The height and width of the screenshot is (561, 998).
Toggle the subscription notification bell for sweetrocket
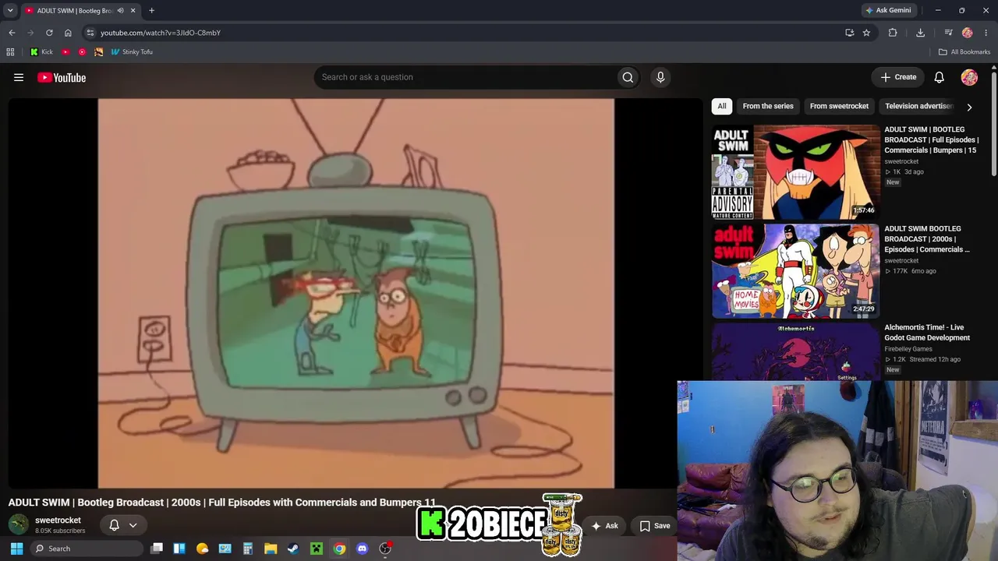click(114, 525)
